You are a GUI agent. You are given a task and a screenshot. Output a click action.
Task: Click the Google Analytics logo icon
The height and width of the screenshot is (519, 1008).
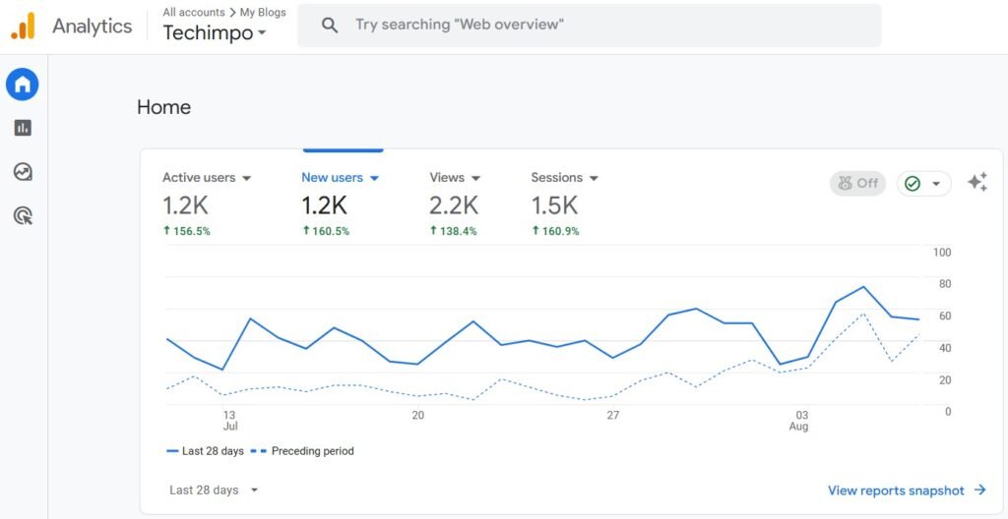point(23,27)
